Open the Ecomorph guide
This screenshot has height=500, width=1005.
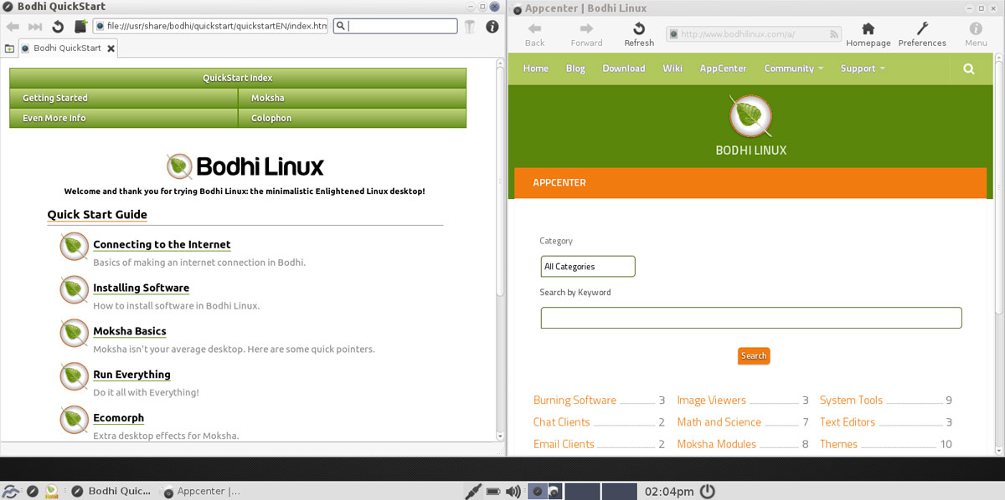coord(118,419)
